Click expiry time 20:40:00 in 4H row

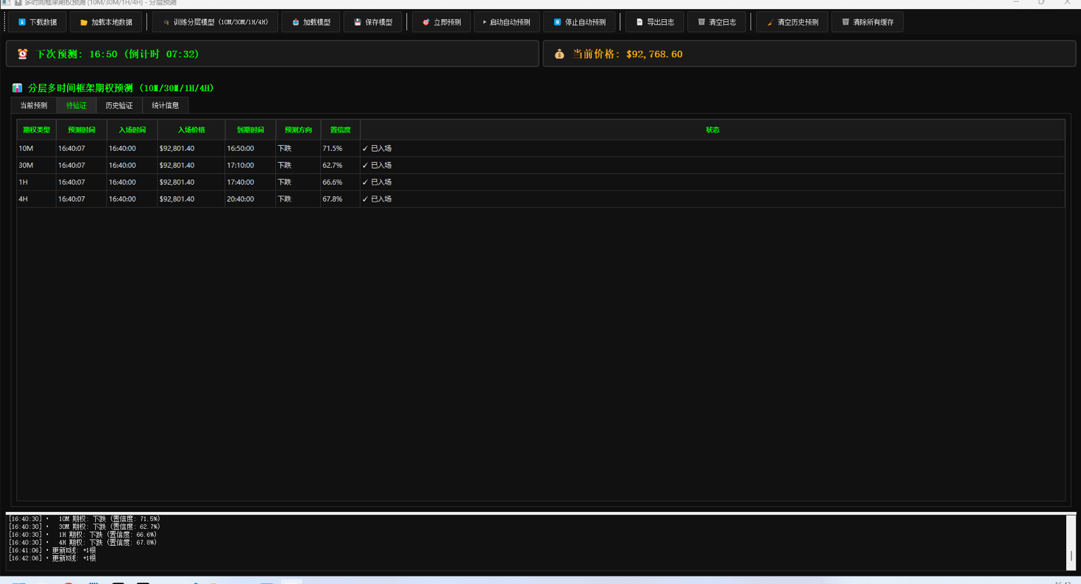(250, 199)
